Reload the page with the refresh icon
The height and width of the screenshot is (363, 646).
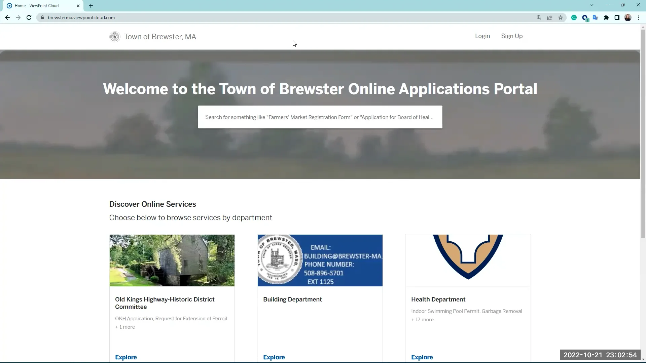pos(29,17)
